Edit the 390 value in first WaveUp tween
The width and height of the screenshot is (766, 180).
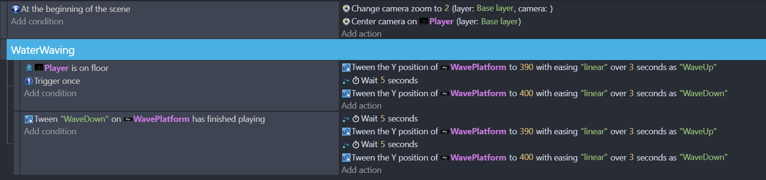526,67
